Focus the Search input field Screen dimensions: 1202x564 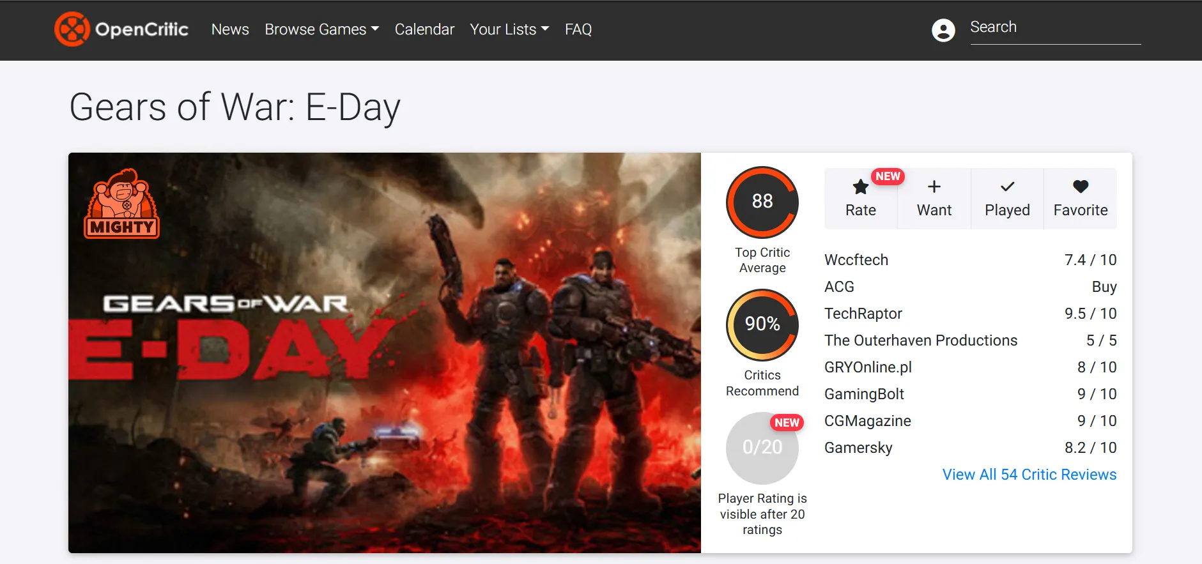(1055, 27)
